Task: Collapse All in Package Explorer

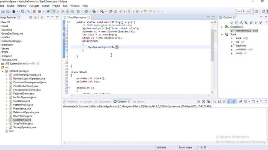Action: (x=31, y=17)
